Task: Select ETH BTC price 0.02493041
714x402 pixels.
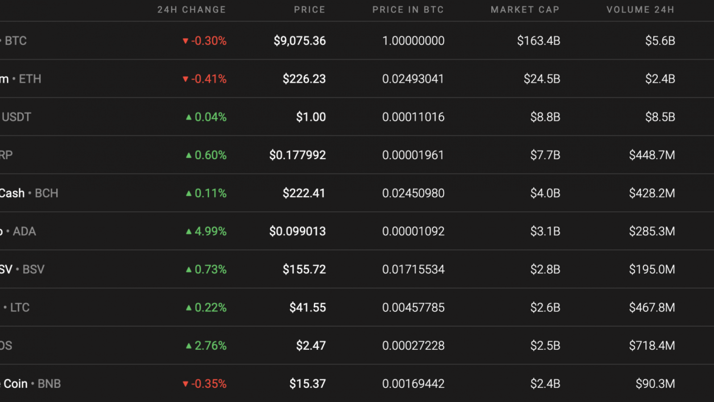Action: [x=414, y=79]
